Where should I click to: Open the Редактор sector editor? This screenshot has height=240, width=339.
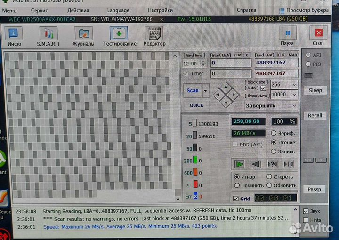[154, 34]
